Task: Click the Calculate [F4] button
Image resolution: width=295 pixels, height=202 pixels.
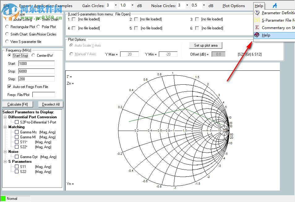Action: (x=18, y=104)
